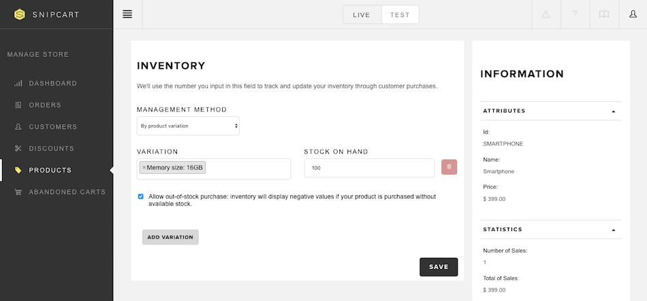Click the SNIPCART brand name
This screenshot has width=647, height=301.
(x=56, y=15)
